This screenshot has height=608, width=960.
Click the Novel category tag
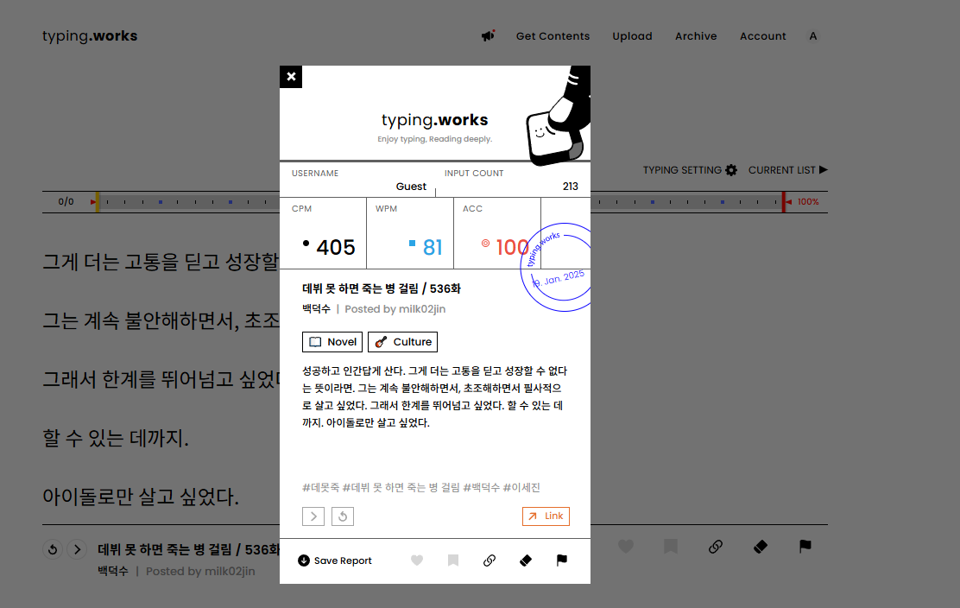point(332,342)
